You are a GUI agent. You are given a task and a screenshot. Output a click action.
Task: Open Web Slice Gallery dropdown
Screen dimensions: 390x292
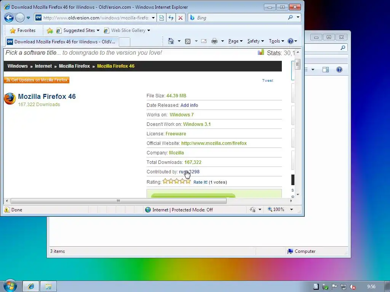click(127, 30)
